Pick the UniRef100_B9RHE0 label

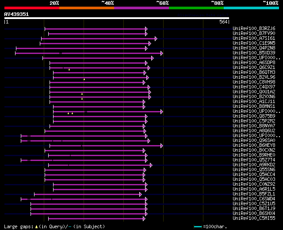pyautogui.click(x=254, y=155)
